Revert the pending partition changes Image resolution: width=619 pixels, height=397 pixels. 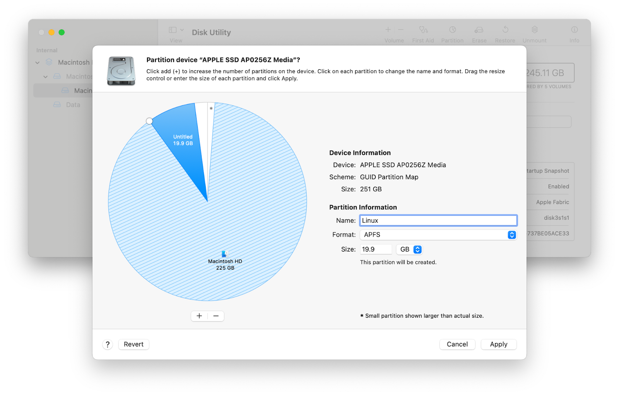(x=133, y=344)
